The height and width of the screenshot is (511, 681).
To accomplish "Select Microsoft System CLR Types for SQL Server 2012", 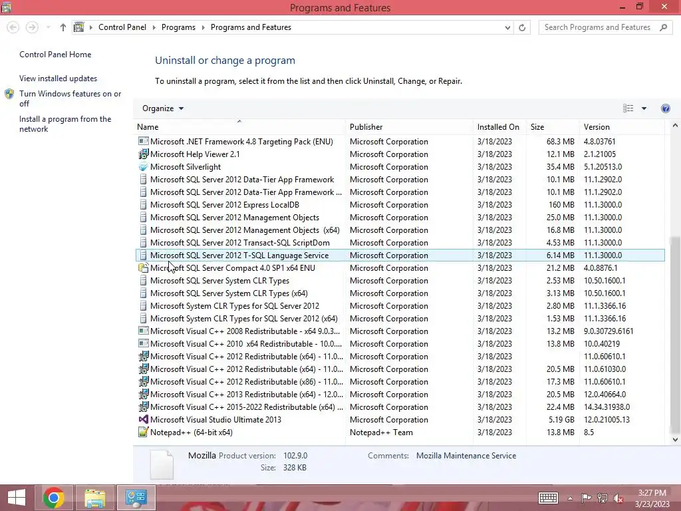I will click(400, 306).
